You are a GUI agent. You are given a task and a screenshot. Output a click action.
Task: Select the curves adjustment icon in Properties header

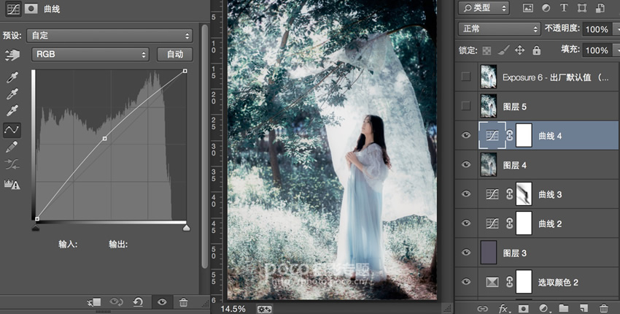(13, 9)
